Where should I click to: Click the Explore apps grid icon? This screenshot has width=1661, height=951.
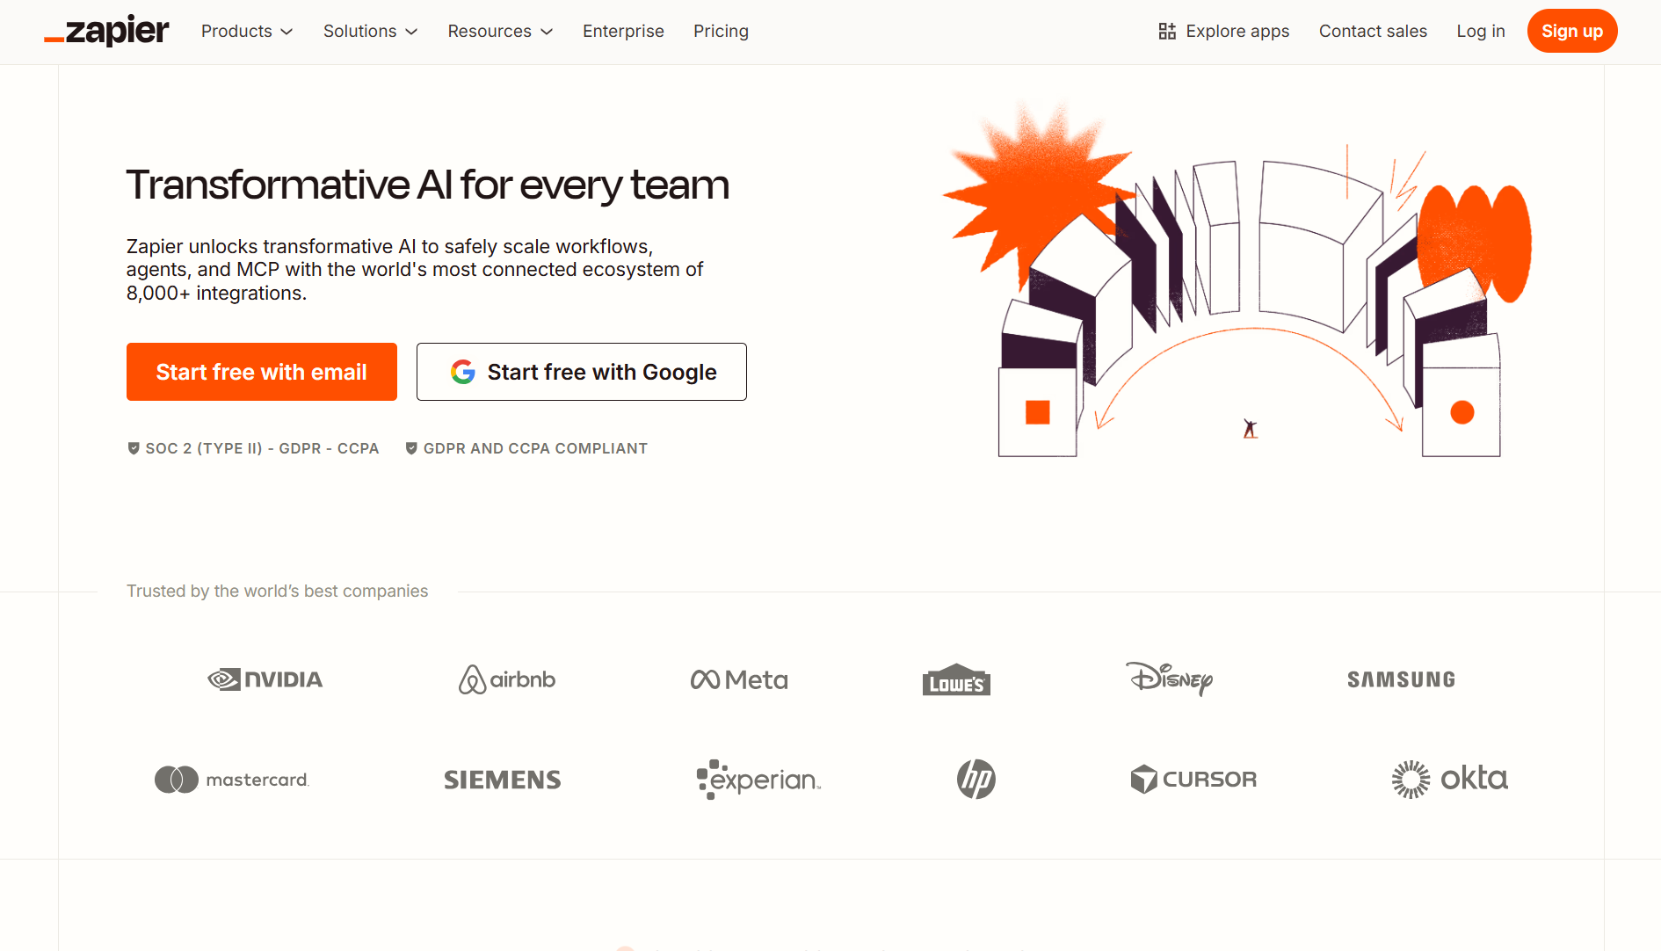tap(1167, 32)
